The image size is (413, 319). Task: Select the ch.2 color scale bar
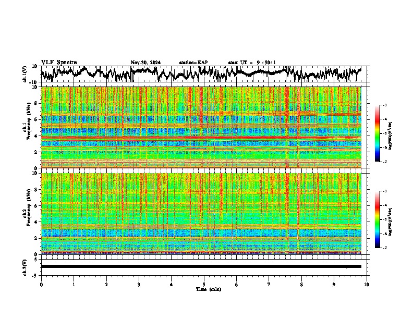(x=377, y=219)
